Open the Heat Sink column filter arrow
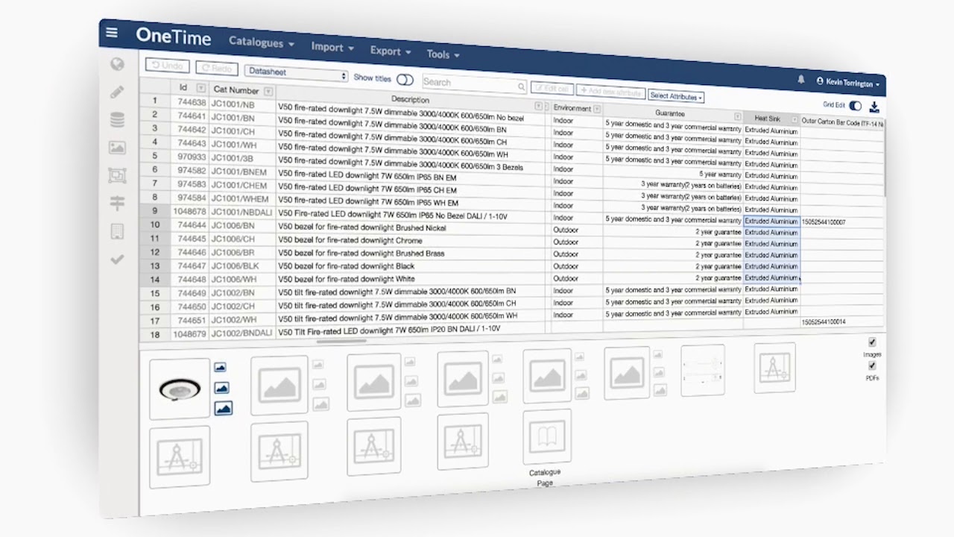Image resolution: width=954 pixels, height=537 pixels. (795, 119)
